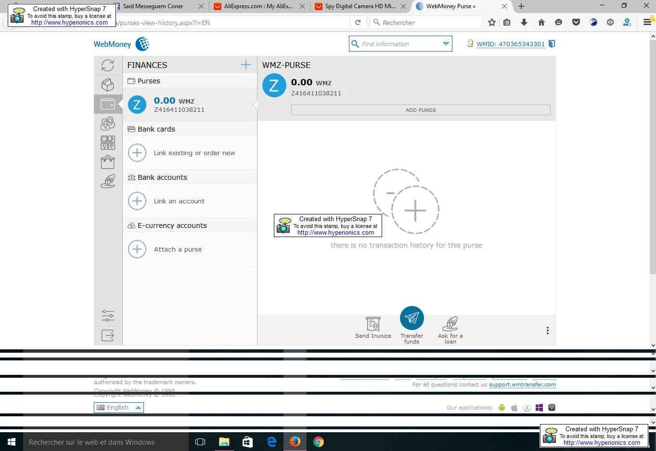Click the logout exit sidebar icon
Viewport: 656px width, 451px height.
tap(108, 335)
